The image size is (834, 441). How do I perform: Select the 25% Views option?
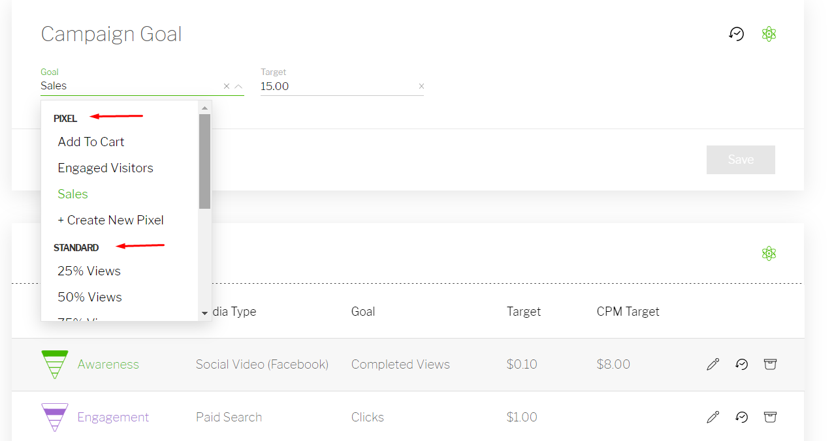[89, 271]
